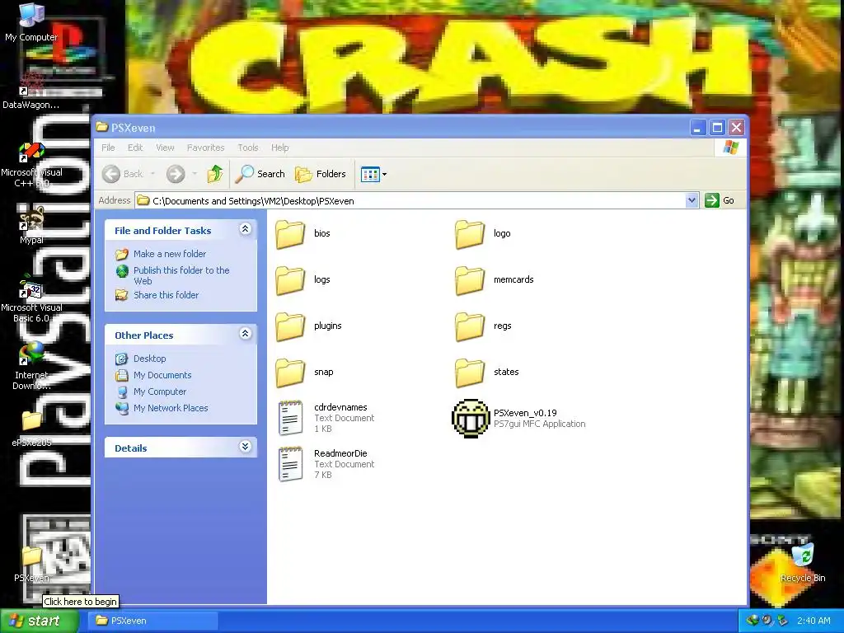Image resolution: width=844 pixels, height=633 pixels.
Task: Expand the address bar dropdown
Action: tap(692, 201)
